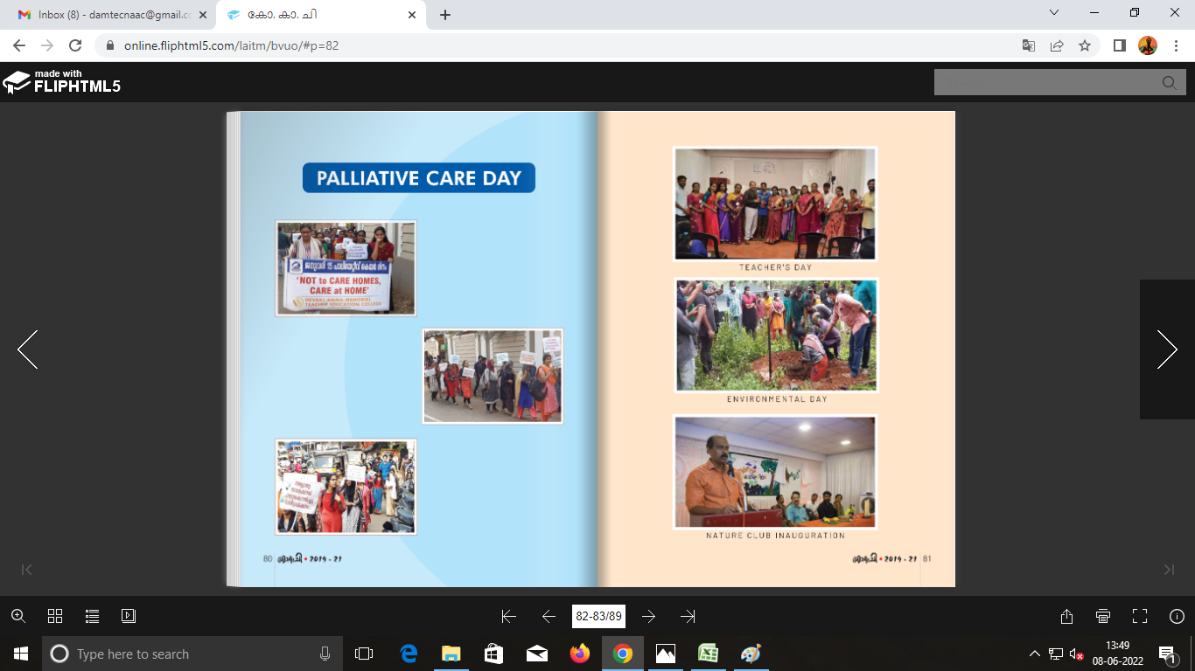Click the share icon in bottom toolbar
The image size is (1195, 671).
pyautogui.click(x=1066, y=616)
